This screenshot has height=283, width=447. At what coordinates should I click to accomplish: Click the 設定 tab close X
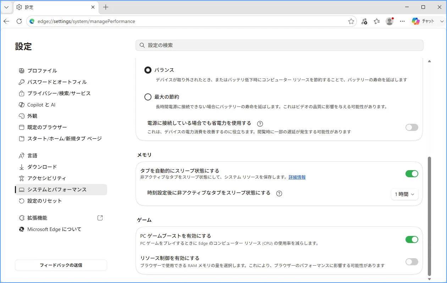point(93,7)
